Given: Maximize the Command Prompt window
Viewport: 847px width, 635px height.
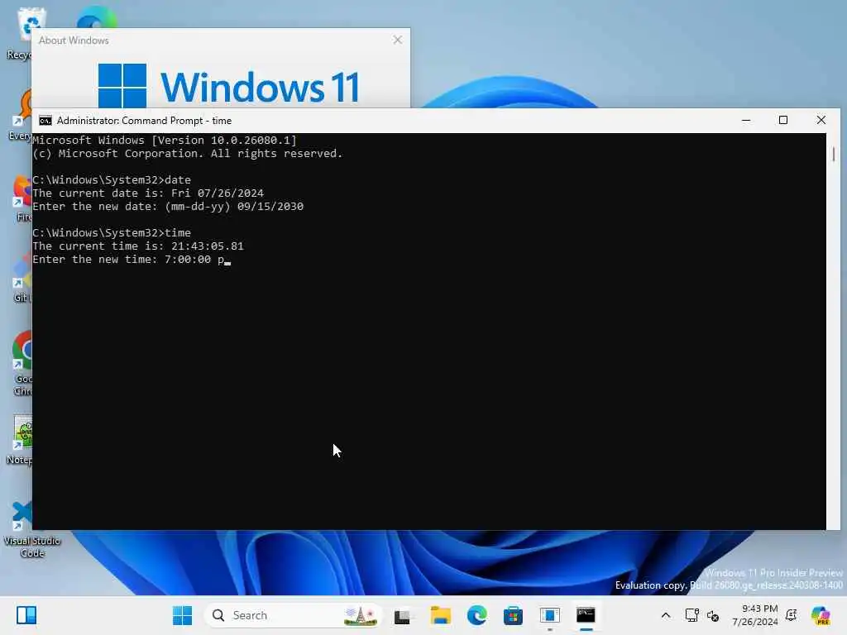Looking at the screenshot, I should click(783, 121).
